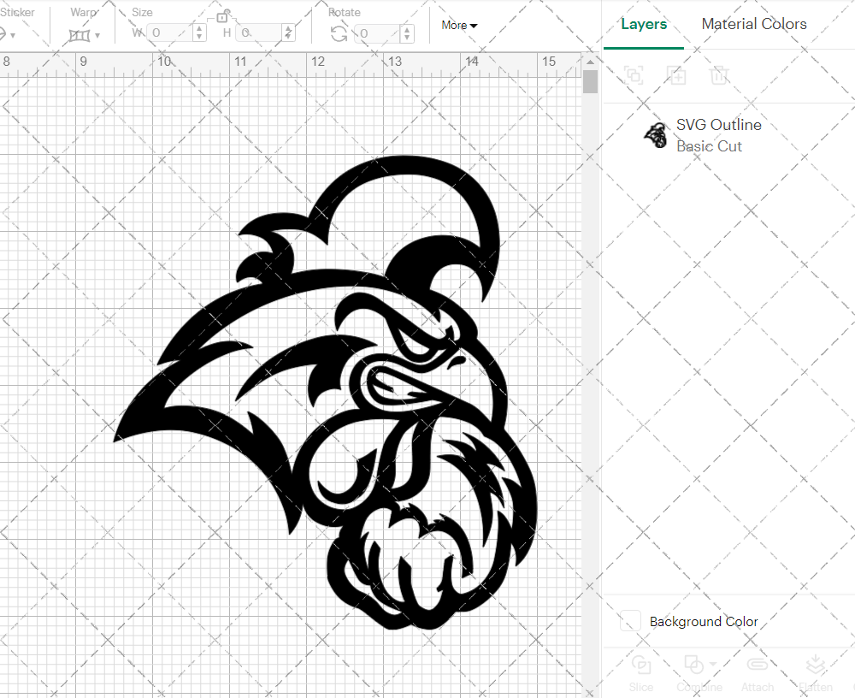Click the delete layer trash icon
855x698 pixels.
pyautogui.click(x=719, y=75)
